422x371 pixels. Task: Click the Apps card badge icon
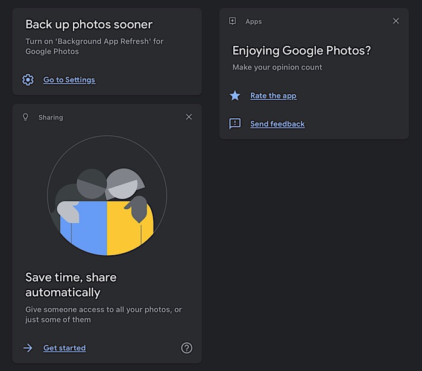[x=233, y=21]
